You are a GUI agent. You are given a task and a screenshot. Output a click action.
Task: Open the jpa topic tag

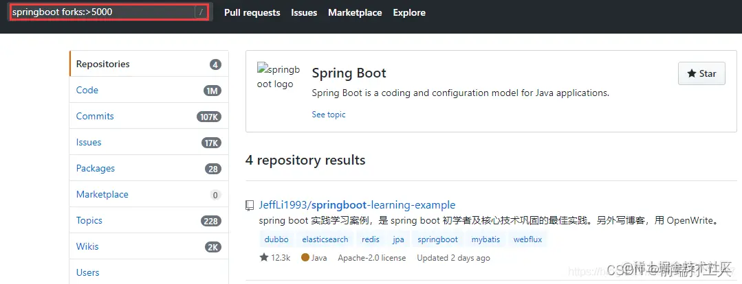398,239
